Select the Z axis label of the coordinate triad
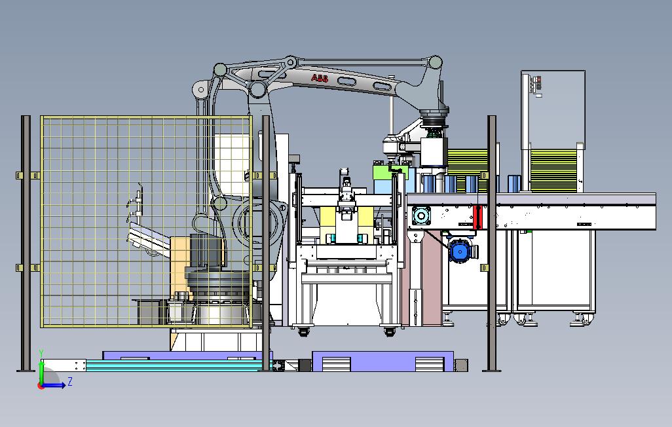672x427 pixels. pyautogui.click(x=69, y=381)
